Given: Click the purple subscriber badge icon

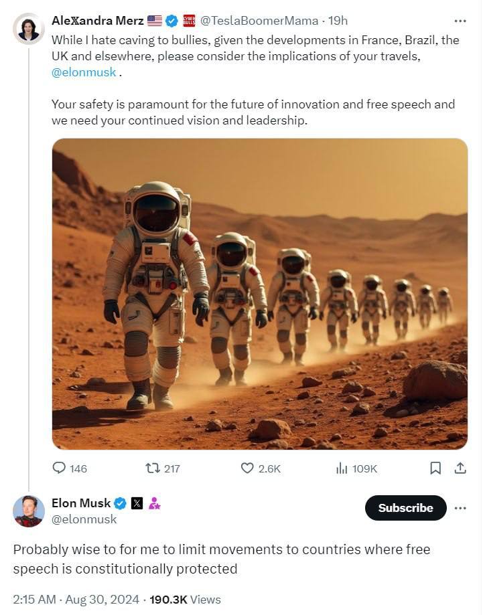Looking at the screenshot, I should (154, 503).
